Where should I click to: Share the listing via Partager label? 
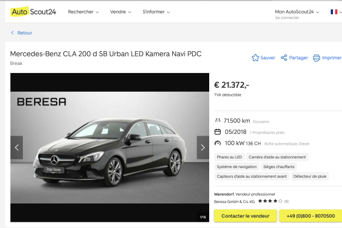click(298, 58)
